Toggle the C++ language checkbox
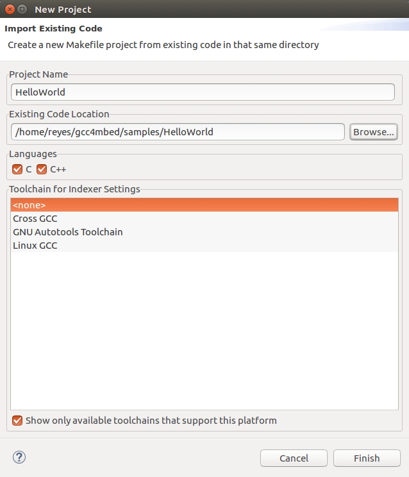Image resolution: width=409 pixels, height=477 pixels. click(x=42, y=169)
